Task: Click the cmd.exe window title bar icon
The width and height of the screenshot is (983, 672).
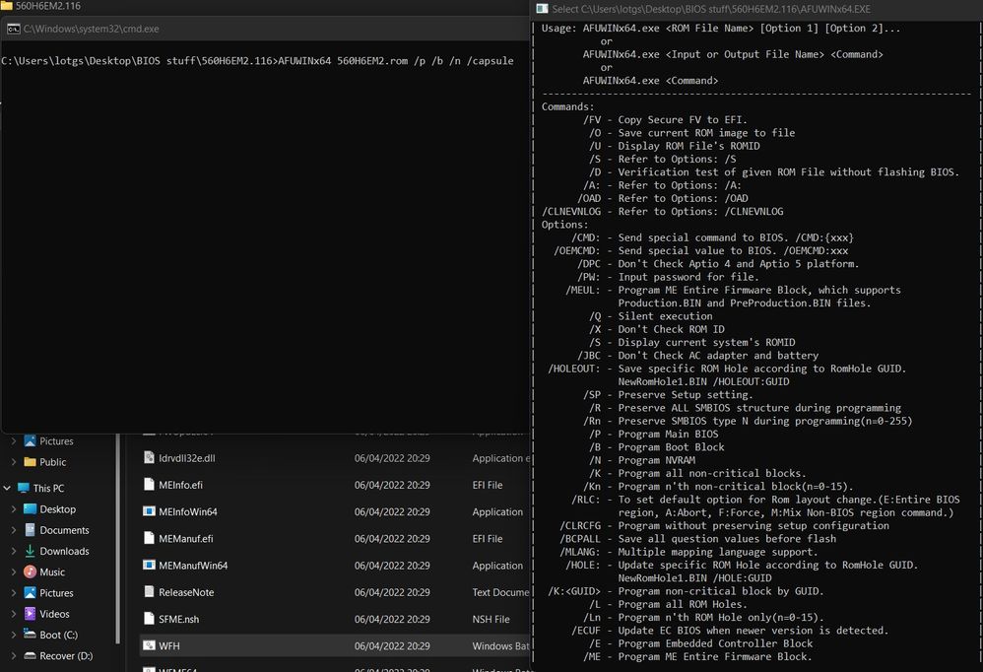Action: (x=13, y=30)
